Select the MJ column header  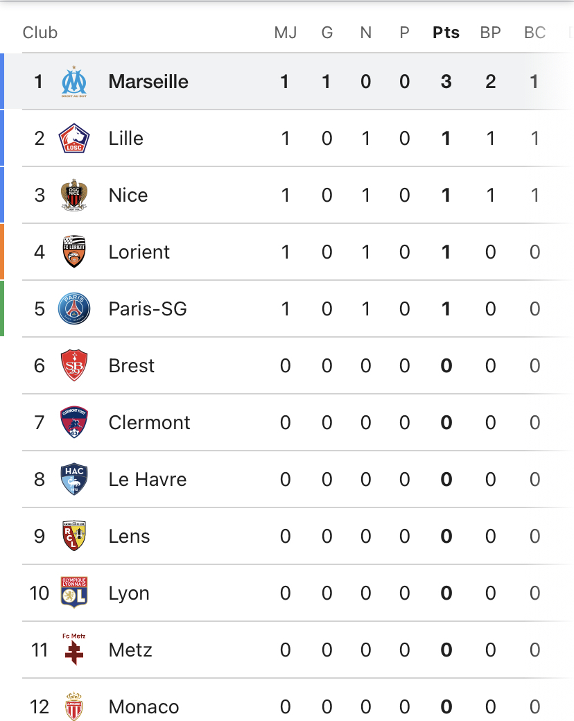[x=285, y=33]
